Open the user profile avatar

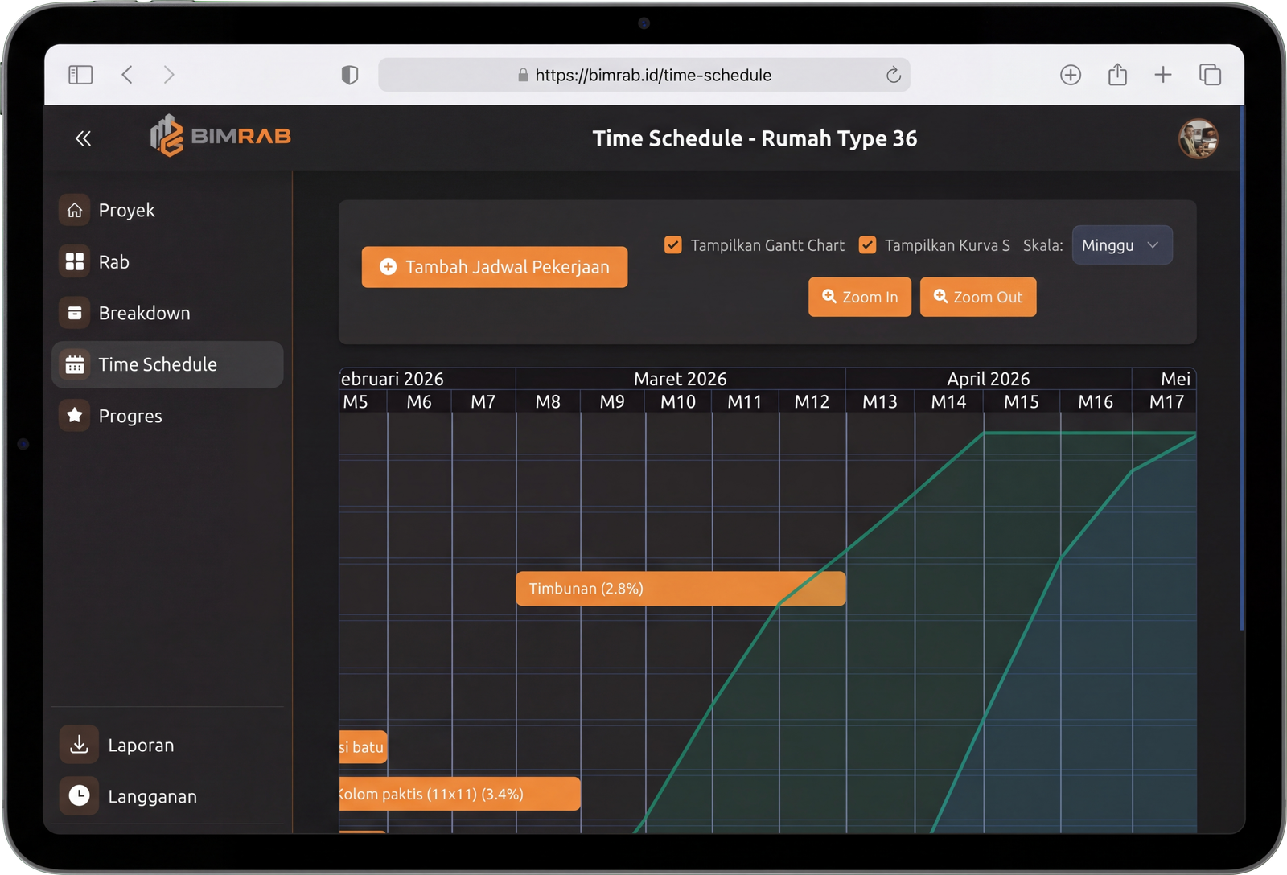1198,138
